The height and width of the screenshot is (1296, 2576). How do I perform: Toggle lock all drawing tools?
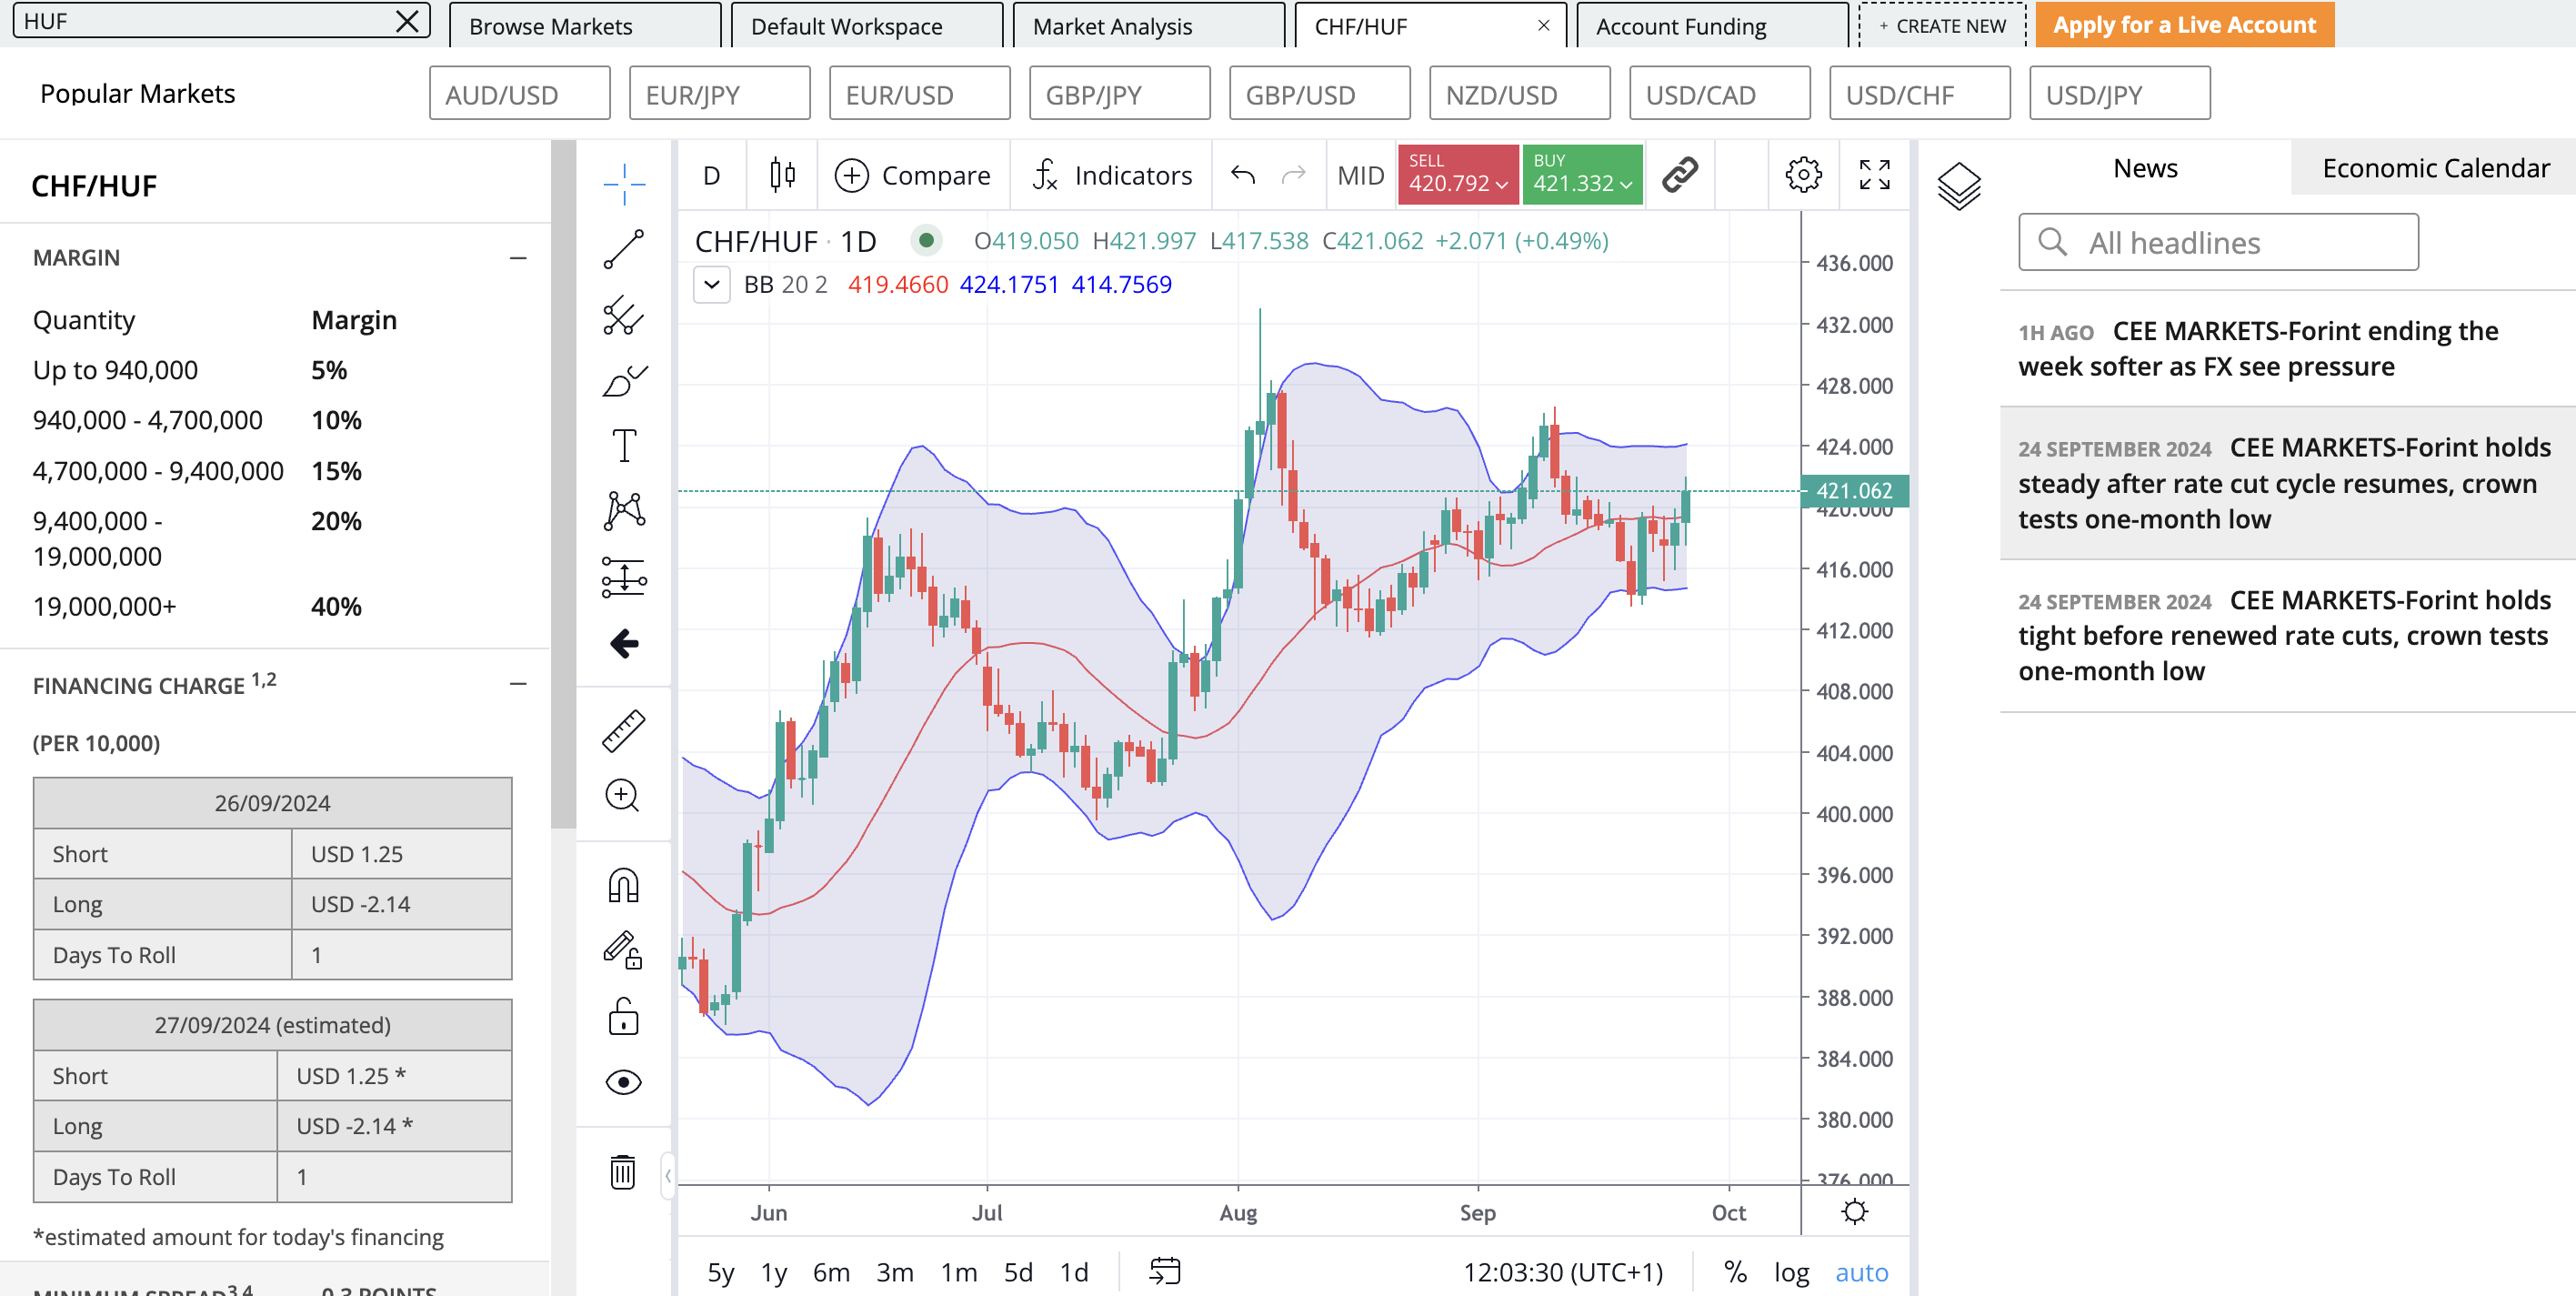tap(624, 1016)
